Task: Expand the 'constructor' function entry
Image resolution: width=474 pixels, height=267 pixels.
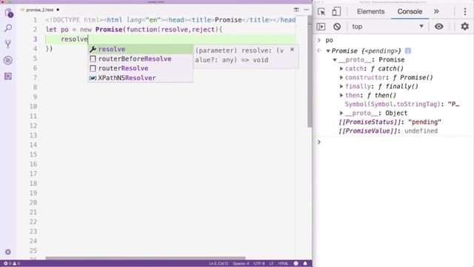Action: click(341, 77)
